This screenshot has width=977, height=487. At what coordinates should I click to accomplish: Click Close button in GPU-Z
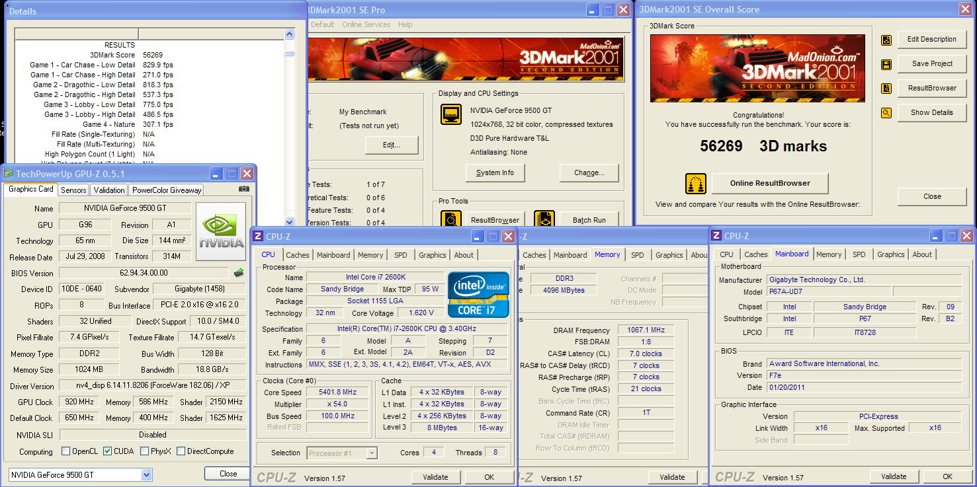coord(228,474)
